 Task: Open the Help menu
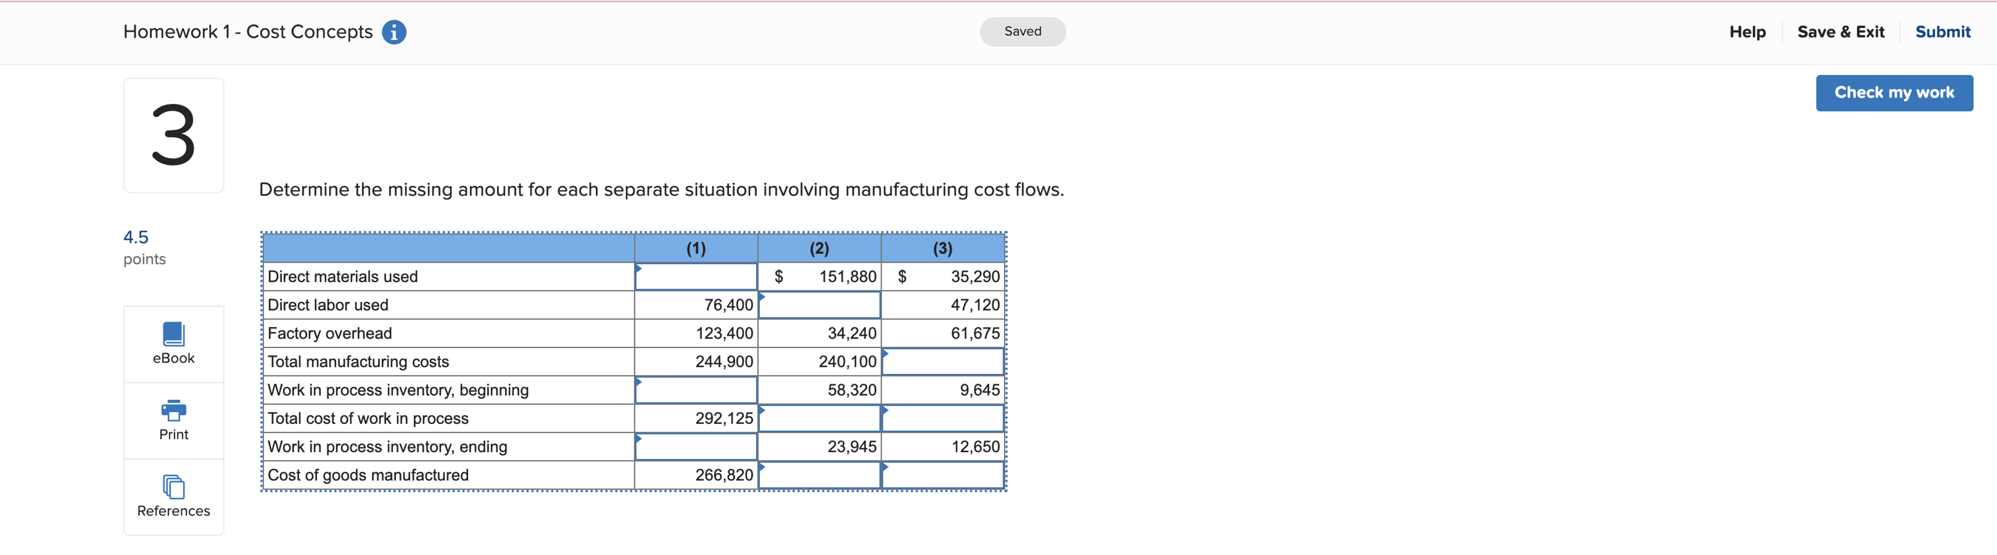click(x=1747, y=32)
